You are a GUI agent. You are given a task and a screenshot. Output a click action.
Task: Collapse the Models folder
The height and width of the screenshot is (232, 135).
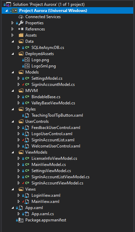coord(13,72)
